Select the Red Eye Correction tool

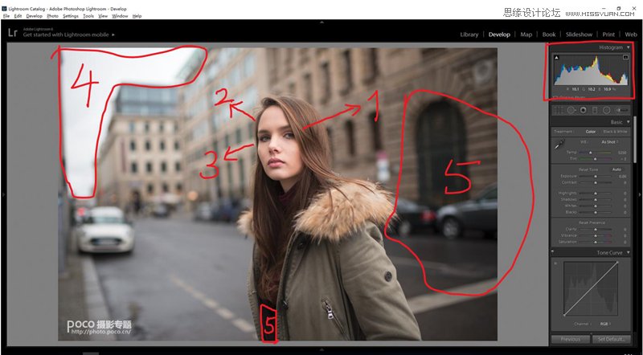[583, 109]
